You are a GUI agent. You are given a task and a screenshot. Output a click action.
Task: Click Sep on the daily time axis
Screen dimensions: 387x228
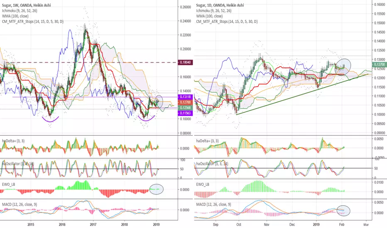216,225
